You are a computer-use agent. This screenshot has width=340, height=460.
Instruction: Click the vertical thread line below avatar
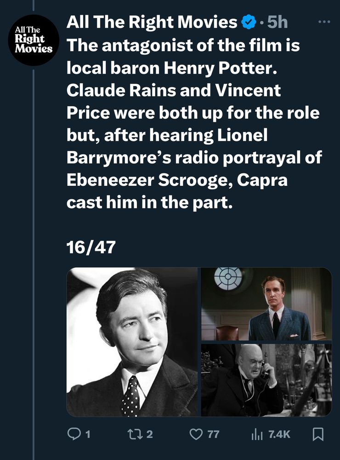(x=34, y=230)
